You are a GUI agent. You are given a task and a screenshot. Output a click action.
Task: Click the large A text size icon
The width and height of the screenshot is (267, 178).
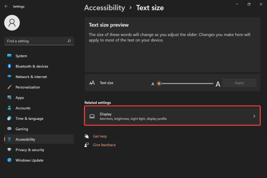click(218, 84)
